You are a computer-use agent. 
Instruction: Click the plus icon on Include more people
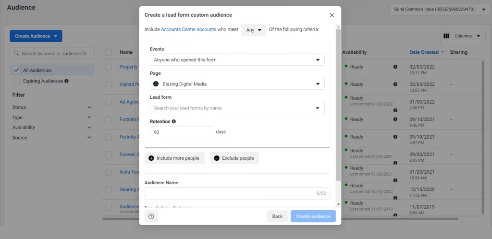[x=151, y=158]
